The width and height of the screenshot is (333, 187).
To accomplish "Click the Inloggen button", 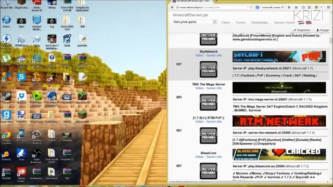I will (x=323, y=30).
